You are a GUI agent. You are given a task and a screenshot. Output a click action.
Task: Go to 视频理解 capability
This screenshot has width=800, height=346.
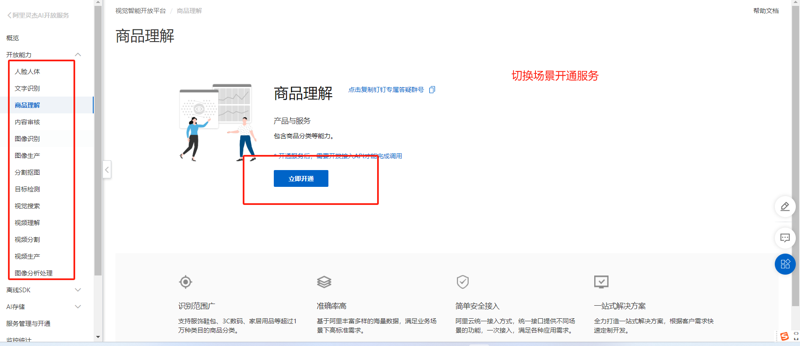[x=27, y=223]
